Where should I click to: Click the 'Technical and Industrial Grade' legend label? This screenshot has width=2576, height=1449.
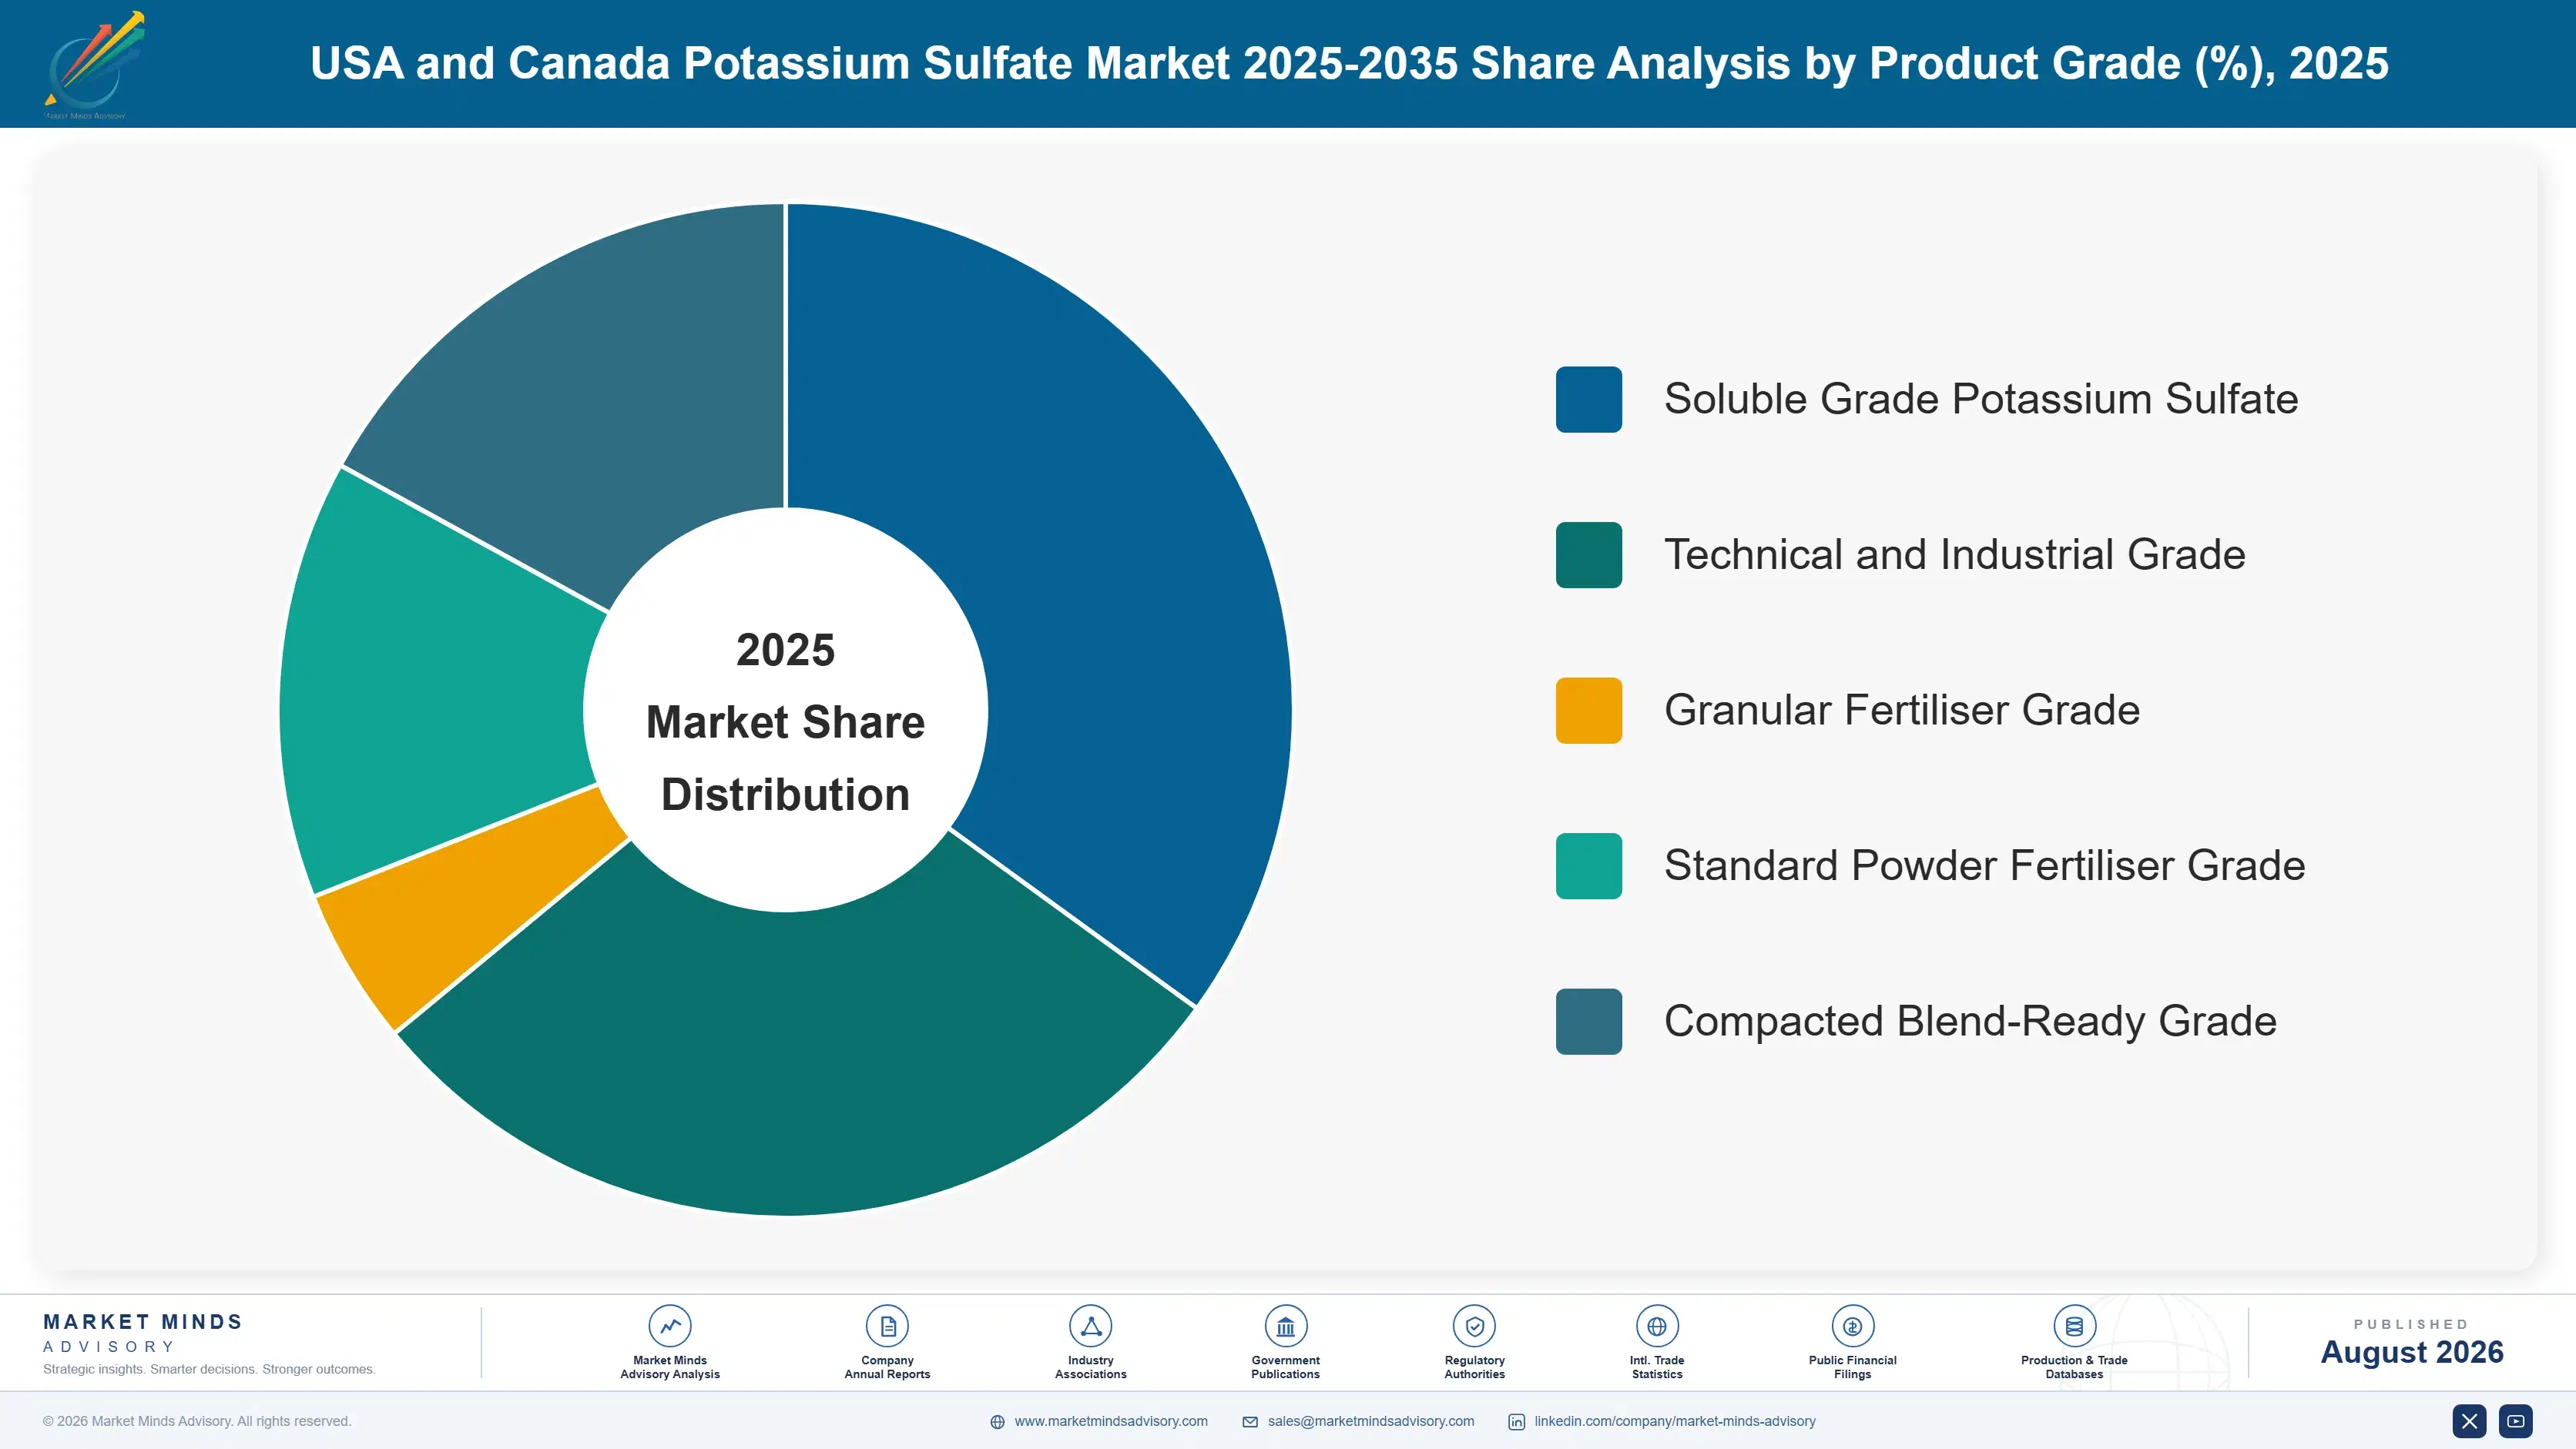point(1955,554)
